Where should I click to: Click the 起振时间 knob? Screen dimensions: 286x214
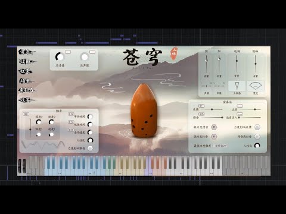pos(90,124)
